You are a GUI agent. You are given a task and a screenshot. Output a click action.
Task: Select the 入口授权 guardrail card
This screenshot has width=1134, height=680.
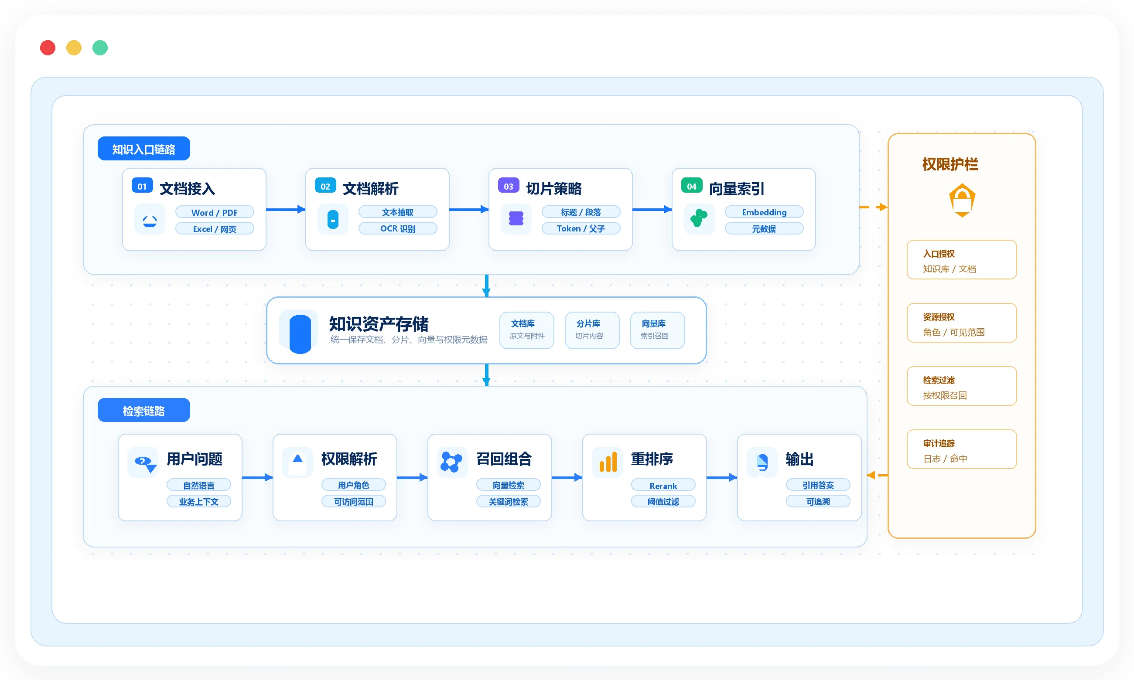pyautogui.click(x=962, y=260)
